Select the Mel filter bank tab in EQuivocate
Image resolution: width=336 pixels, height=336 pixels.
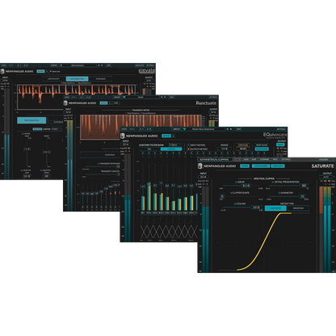click(149, 149)
